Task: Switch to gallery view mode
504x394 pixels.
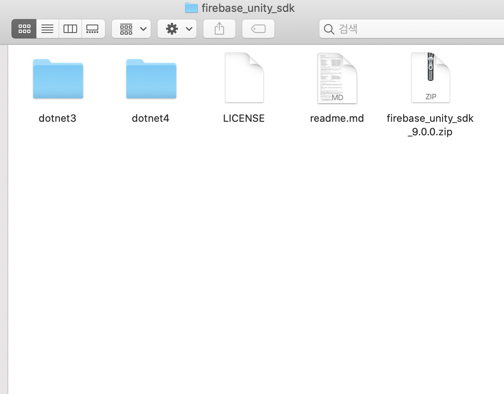Action: click(x=93, y=29)
